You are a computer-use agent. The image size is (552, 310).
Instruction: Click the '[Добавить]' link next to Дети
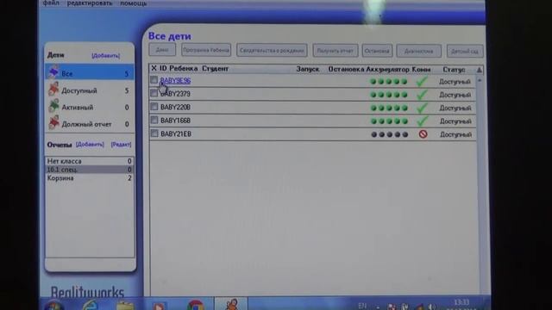click(x=105, y=55)
